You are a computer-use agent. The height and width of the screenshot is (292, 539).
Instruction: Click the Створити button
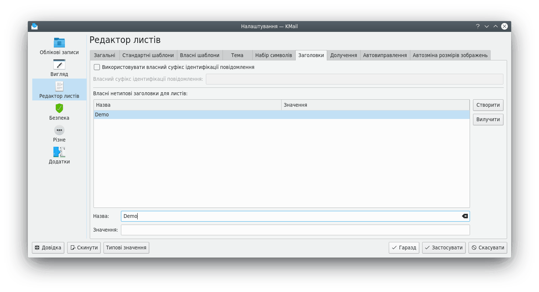(x=488, y=105)
